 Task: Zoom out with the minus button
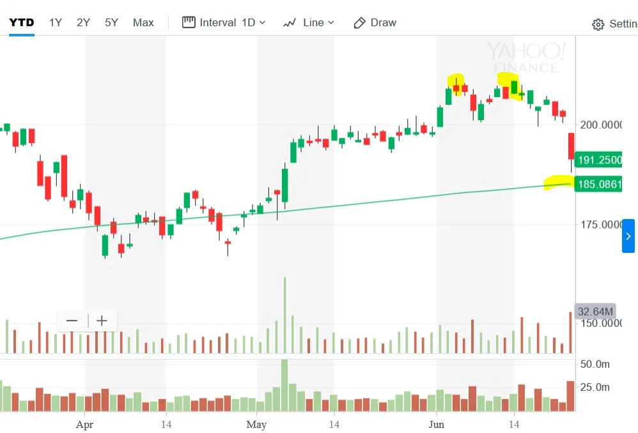pyautogui.click(x=72, y=321)
